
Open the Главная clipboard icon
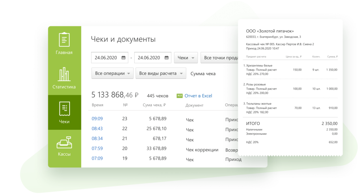coord(64,40)
